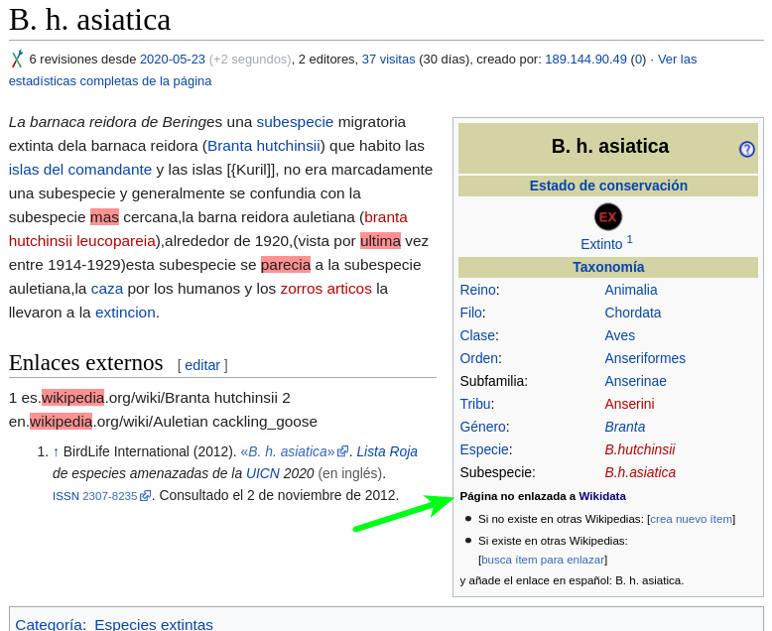Click crea nuevo ítem link
Image resolution: width=772 pixels, height=631 pixels.
(691, 519)
